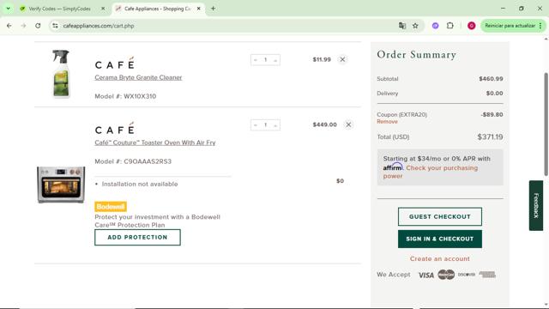Click the coupon discount -$89.80

pyautogui.click(x=492, y=114)
